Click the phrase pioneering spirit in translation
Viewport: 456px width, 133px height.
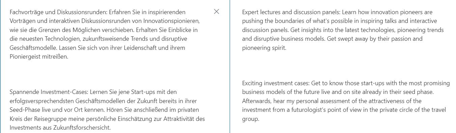264,48
